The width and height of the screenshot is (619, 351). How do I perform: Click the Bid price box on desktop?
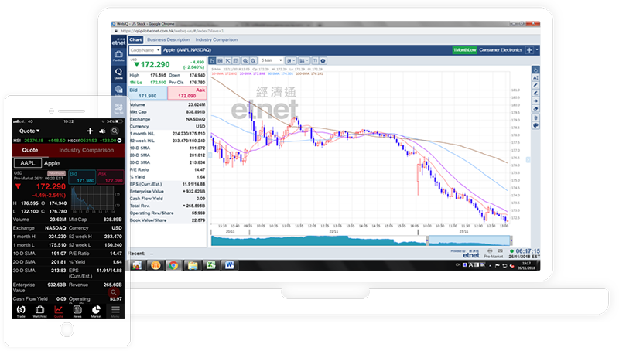[148, 93]
